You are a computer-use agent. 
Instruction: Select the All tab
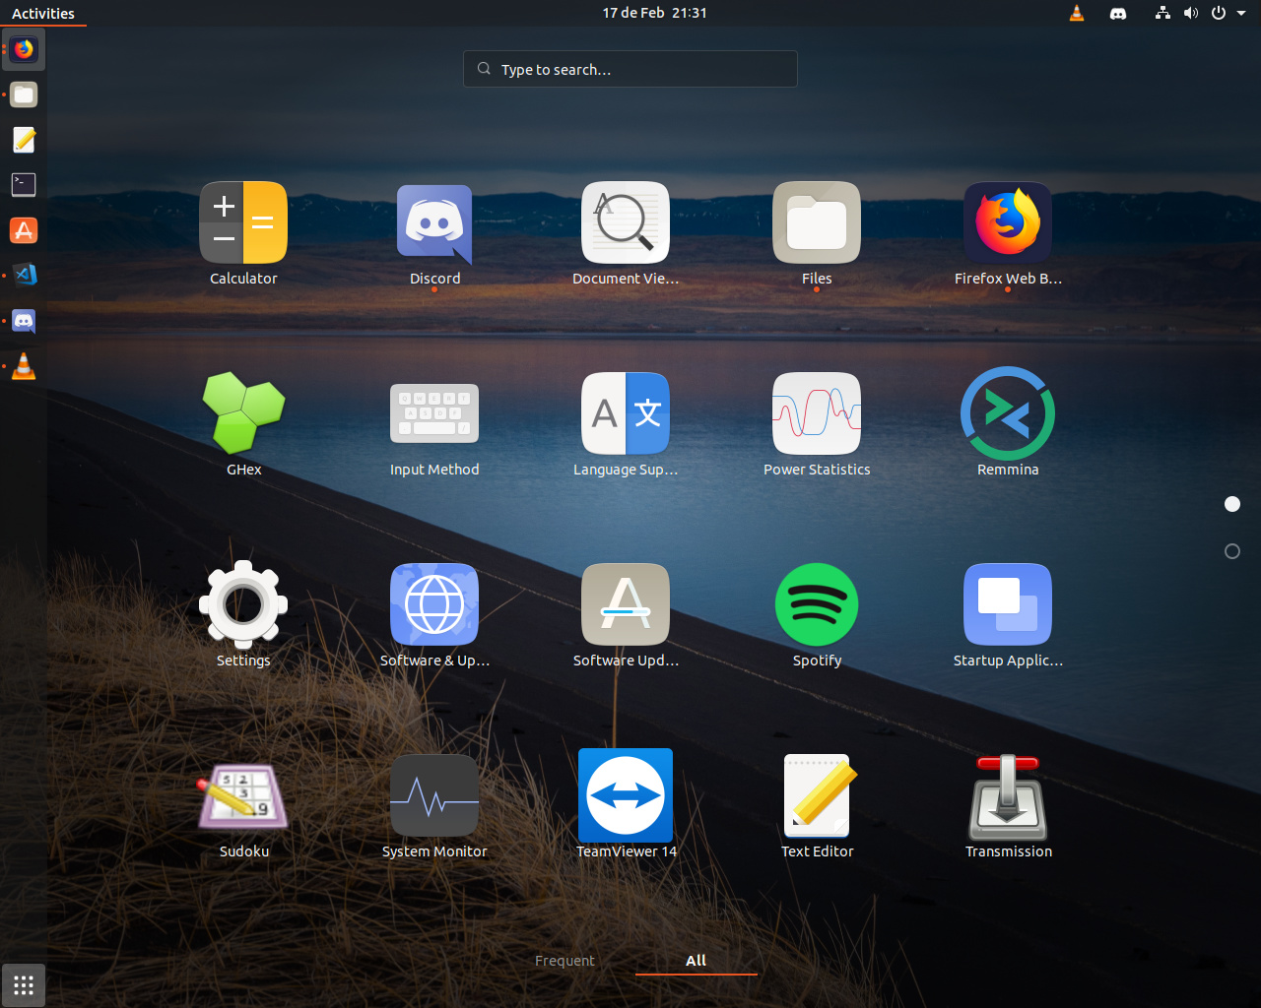[x=696, y=961]
